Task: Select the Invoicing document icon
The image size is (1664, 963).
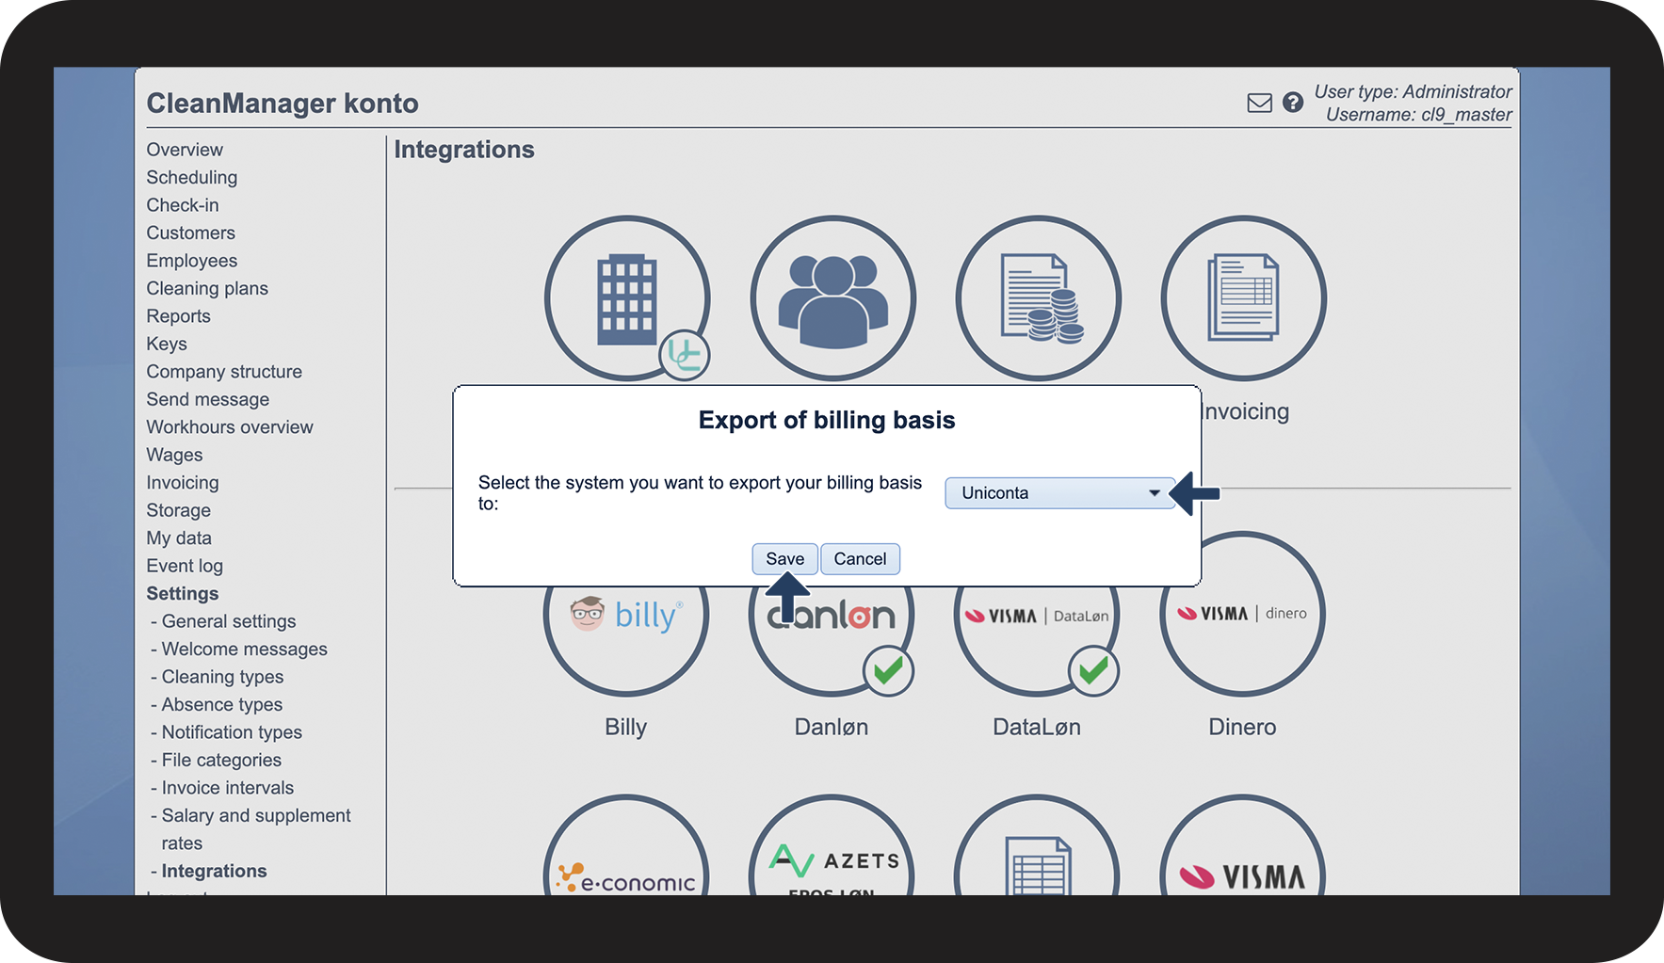Action: 1243,297
